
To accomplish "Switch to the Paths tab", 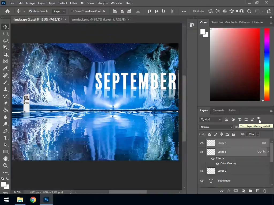I will tap(232, 110).
